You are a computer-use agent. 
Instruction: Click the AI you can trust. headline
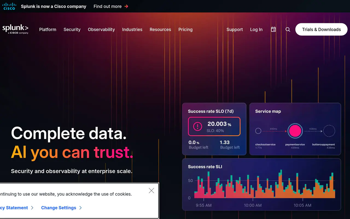[72, 152]
